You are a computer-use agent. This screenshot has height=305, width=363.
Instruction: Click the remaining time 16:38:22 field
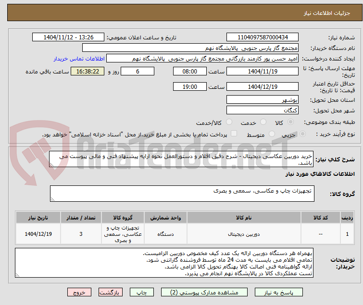click(88, 71)
